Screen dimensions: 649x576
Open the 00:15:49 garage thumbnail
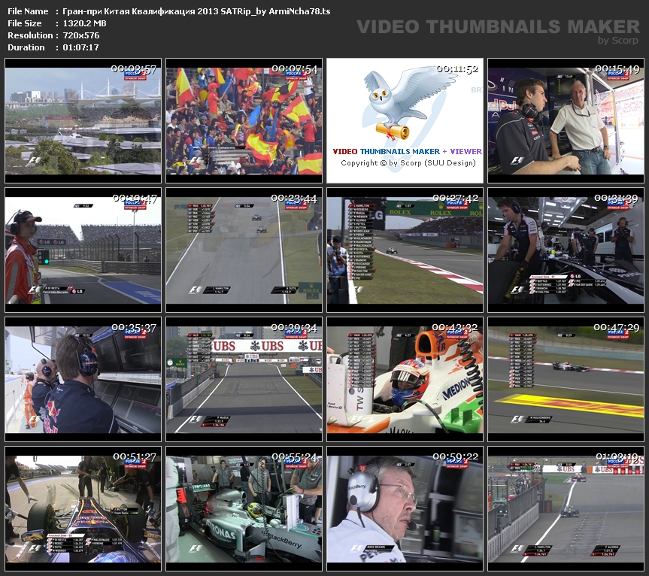pyautogui.click(x=566, y=120)
